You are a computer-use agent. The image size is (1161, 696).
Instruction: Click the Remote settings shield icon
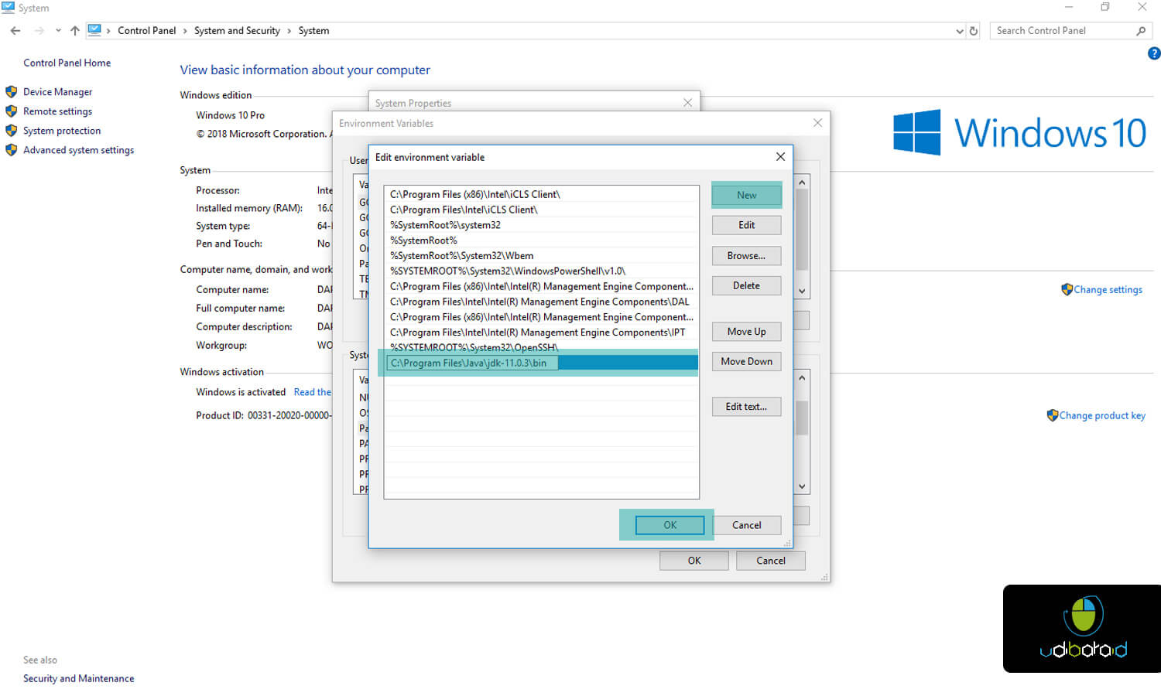click(11, 111)
